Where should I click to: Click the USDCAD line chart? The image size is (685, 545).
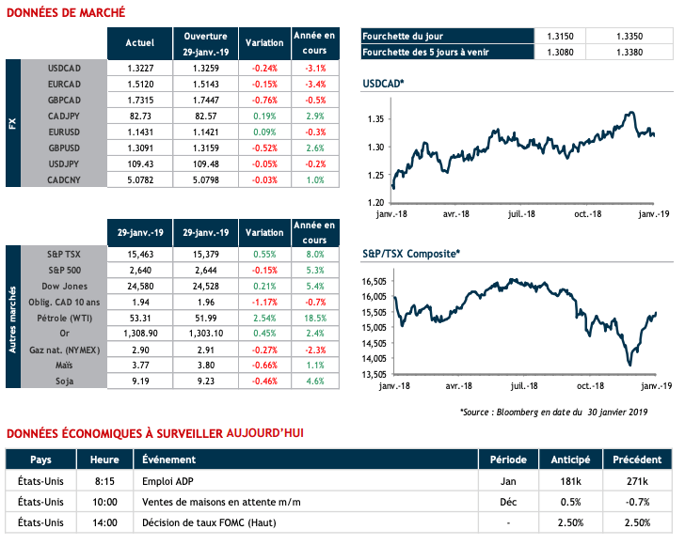tap(515, 152)
